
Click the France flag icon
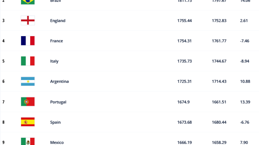tap(28, 41)
